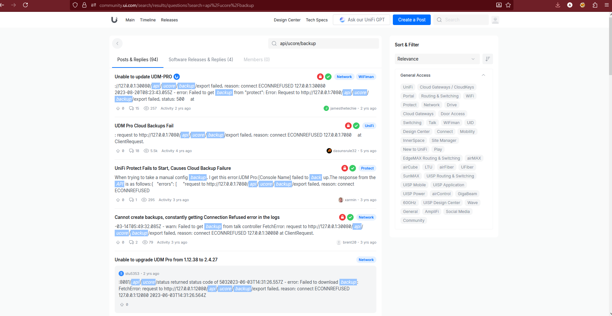Click the sort order icon beside Relevance
This screenshot has width=612, height=316.
click(487, 59)
